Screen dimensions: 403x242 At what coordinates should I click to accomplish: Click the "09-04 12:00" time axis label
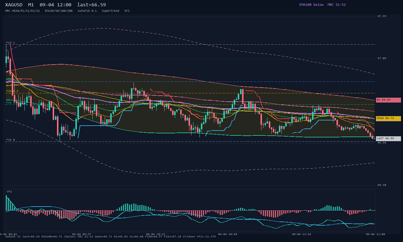point(376,234)
